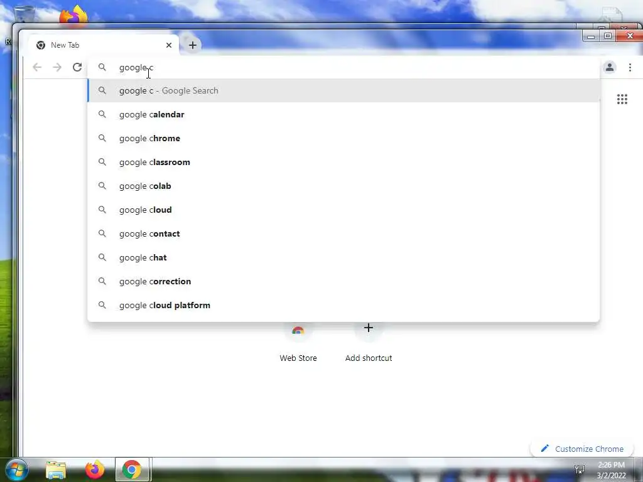643x482 pixels.
Task: Minimize the Chrome window
Action: pyautogui.click(x=590, y=36)
